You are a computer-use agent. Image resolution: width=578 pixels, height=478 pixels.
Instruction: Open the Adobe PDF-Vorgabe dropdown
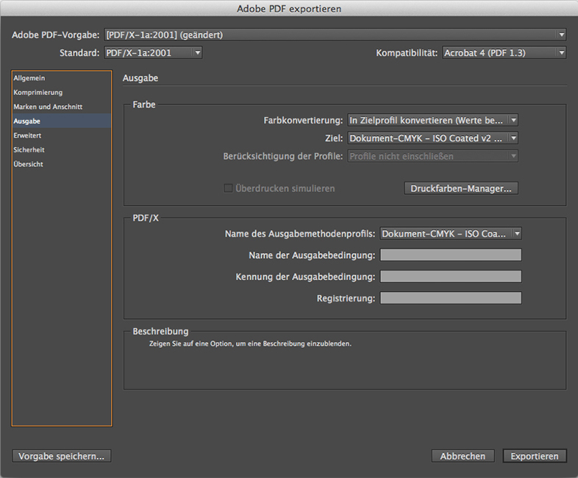[335, 35]
